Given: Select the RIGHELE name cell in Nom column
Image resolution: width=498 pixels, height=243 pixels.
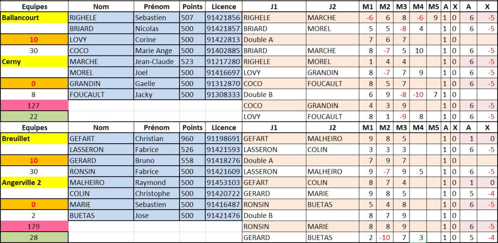Looking at the screenshot, I should [x=101, y=18].
